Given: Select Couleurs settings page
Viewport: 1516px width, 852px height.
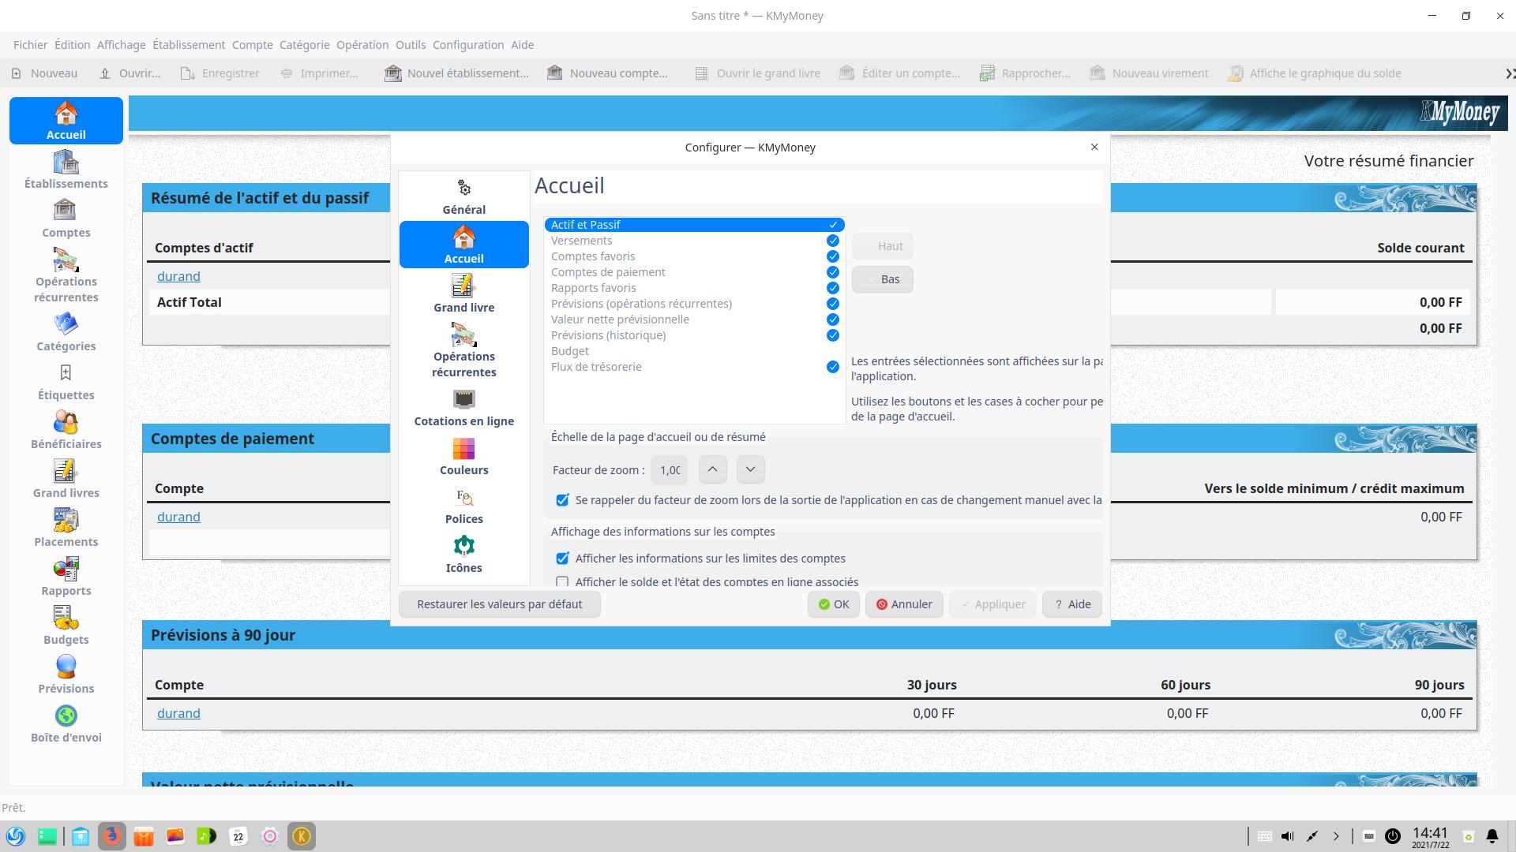Looking at the screenshot, I should [464, 456].
